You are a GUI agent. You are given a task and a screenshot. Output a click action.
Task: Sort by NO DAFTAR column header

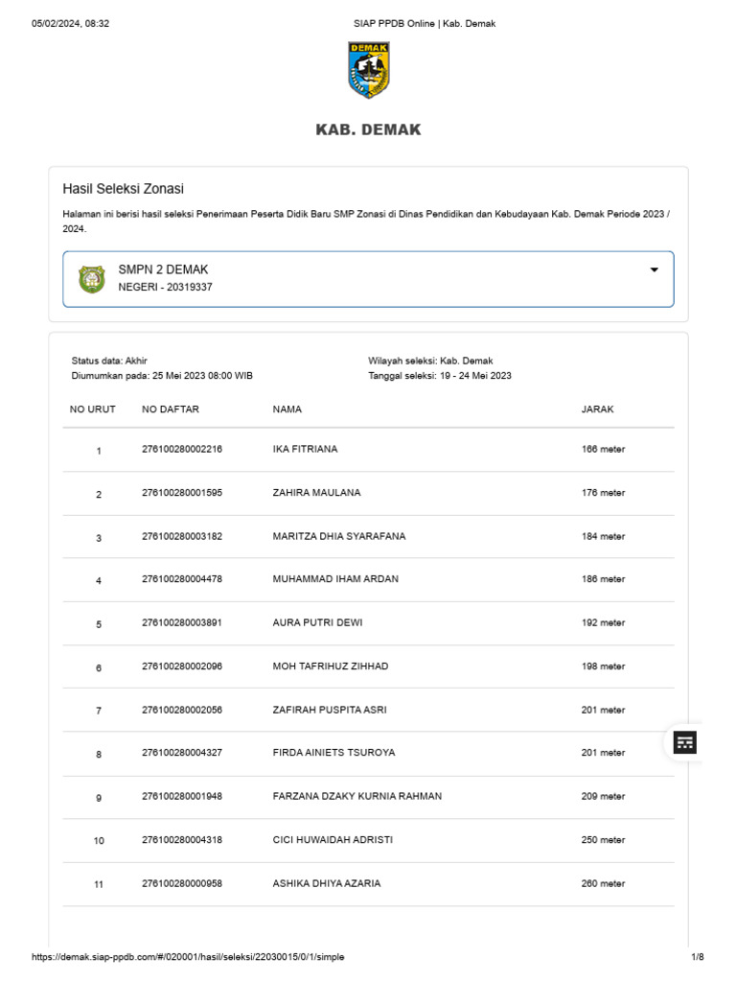point(171,409)
